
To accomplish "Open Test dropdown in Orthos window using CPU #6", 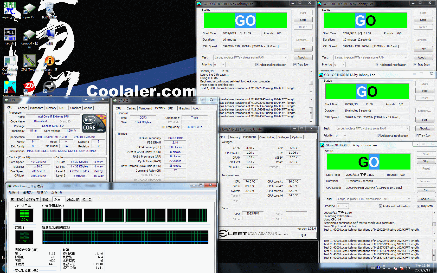I will [250, 57].
